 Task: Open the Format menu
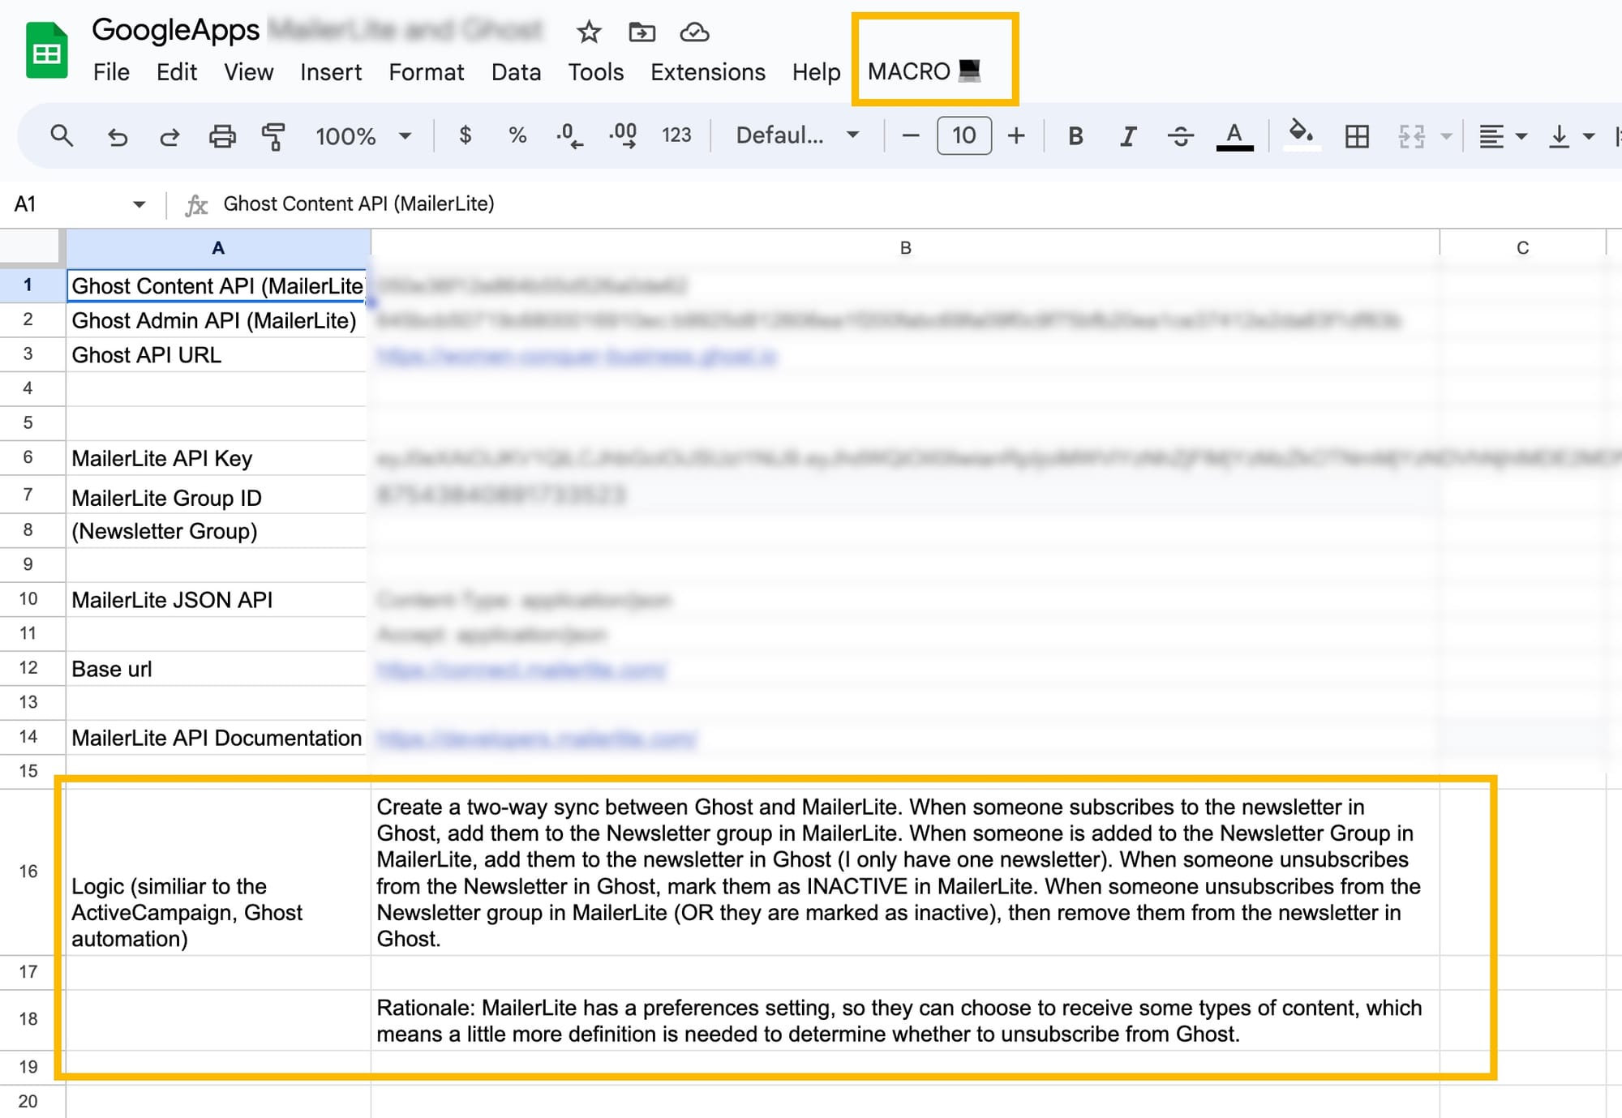[x=427, y=72]
